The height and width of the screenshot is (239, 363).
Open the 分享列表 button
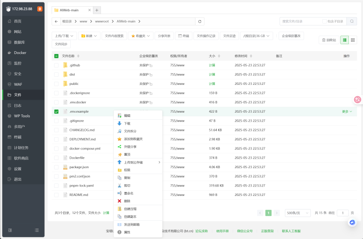164,36
